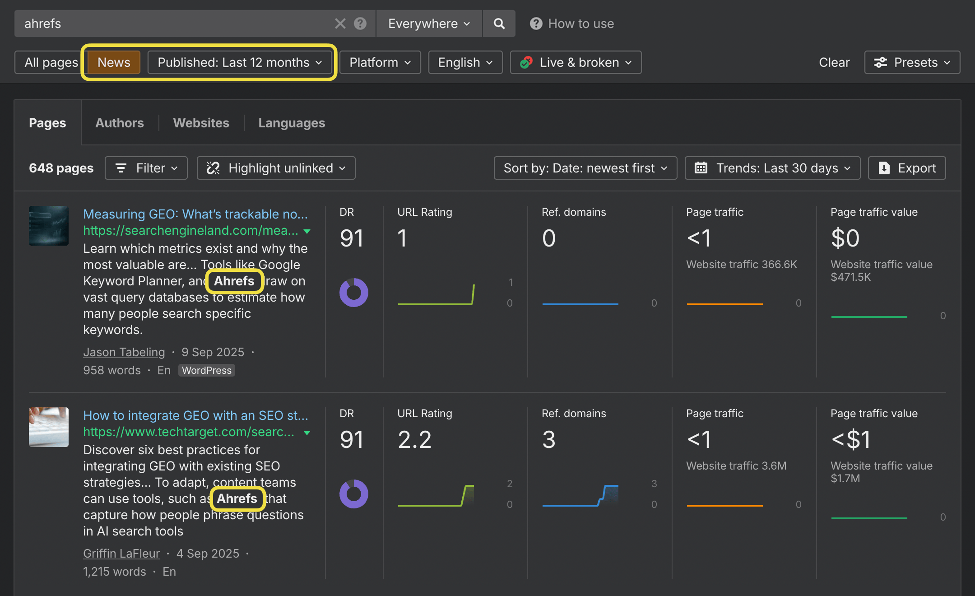Switch to the Authors tab
The image size is (975, 596).
(x=119, y=123)
